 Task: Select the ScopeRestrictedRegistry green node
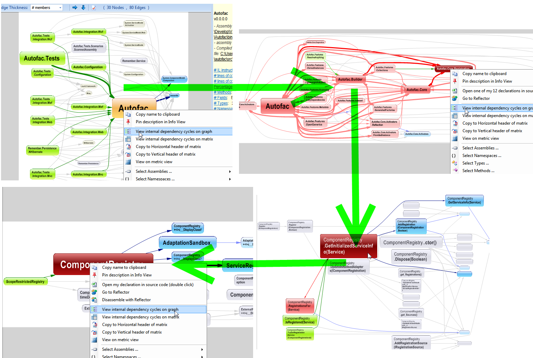click(x=25, y=282)
